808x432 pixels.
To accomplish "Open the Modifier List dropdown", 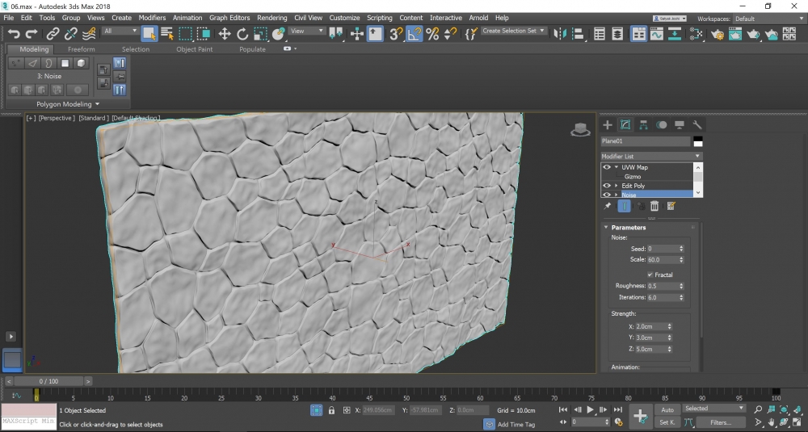I will click(x=651, y=156).
